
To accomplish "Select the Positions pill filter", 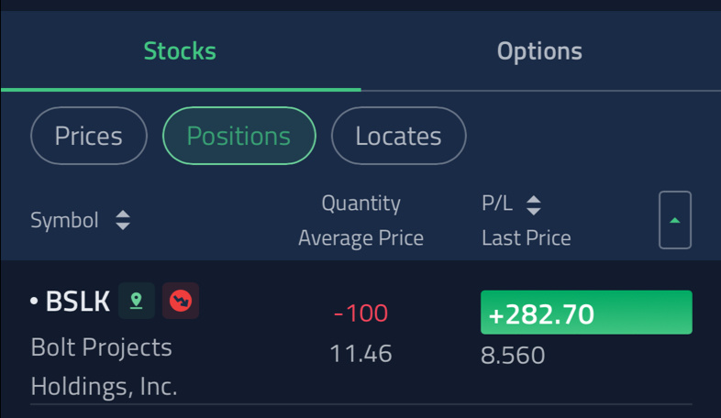I will pos(239,136).
